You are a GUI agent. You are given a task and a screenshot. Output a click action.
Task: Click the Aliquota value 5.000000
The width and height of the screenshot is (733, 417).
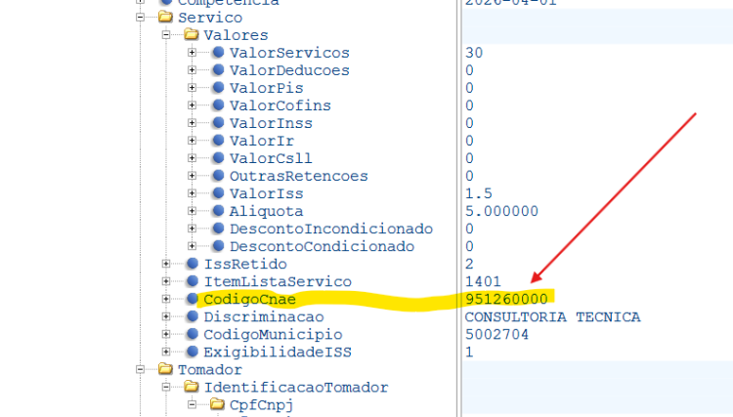pyautogui.click(x=501, y=211)
